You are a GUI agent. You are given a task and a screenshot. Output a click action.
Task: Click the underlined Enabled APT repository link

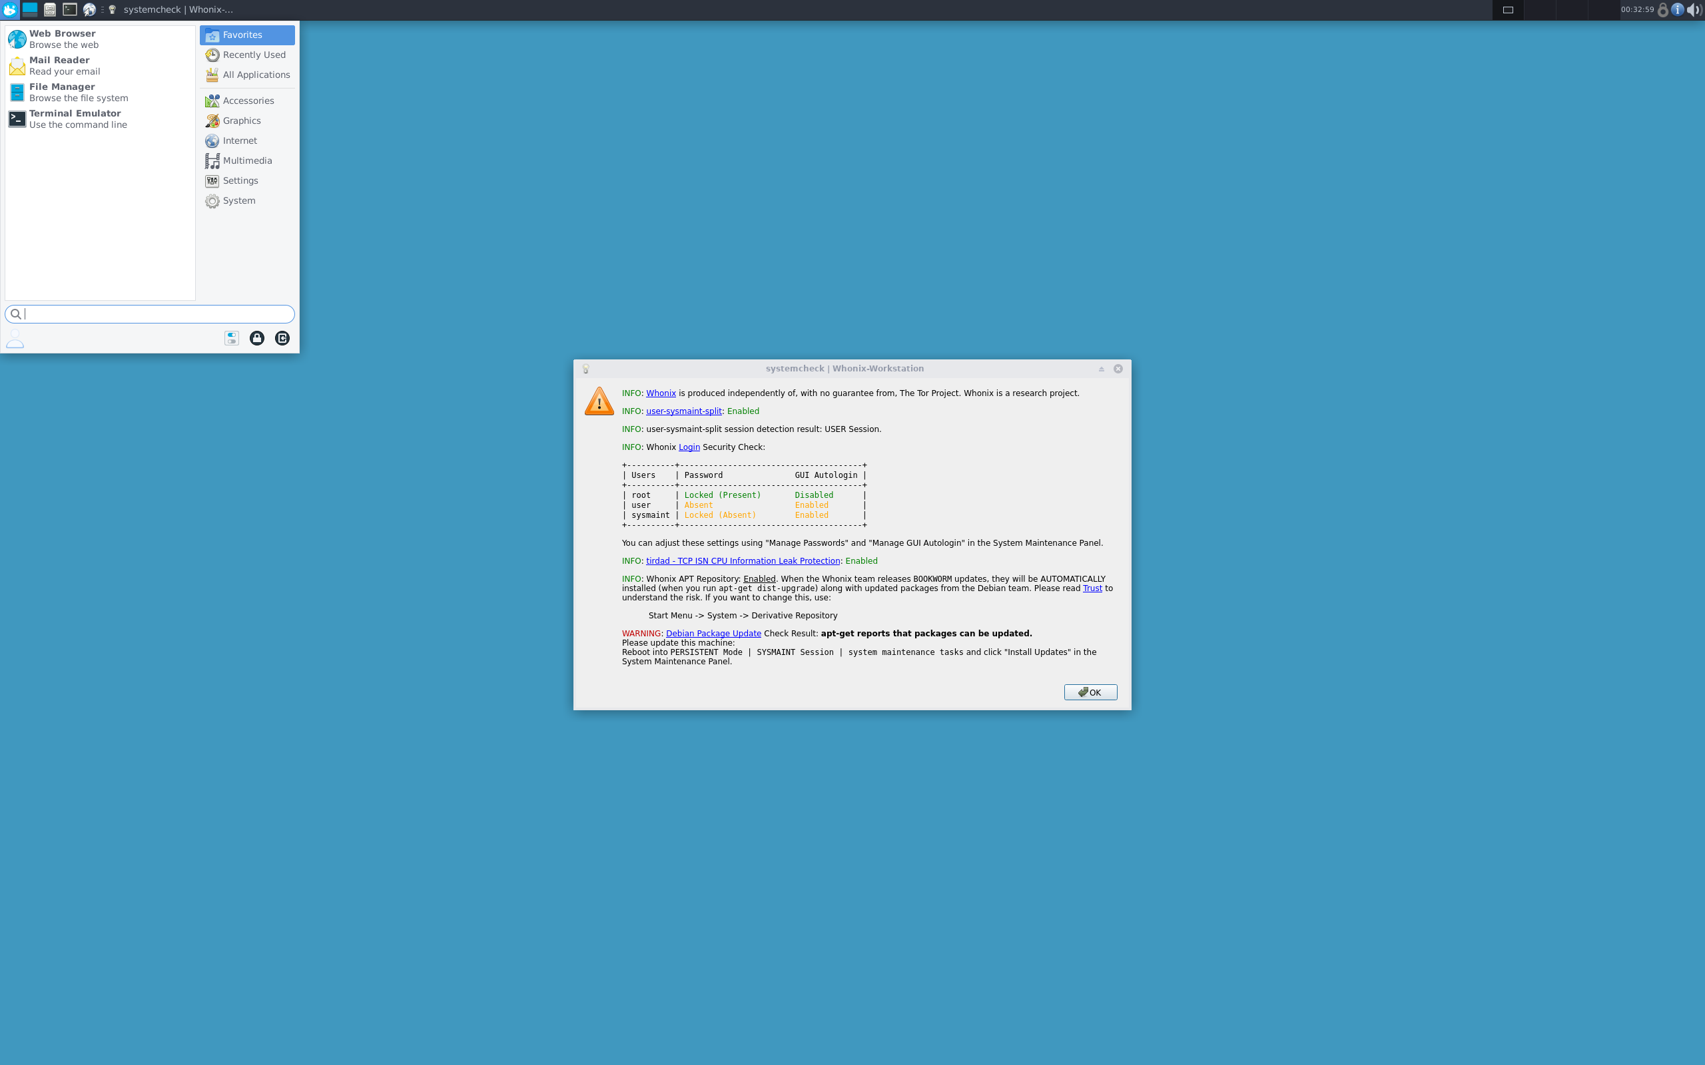[759, 579]
